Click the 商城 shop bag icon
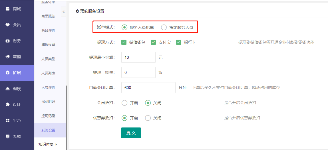Image resolution: width=328 pixels, height=150 pixels. (x=8, y=9)
